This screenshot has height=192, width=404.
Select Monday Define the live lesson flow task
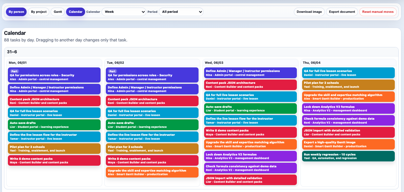tap(54, 137)
